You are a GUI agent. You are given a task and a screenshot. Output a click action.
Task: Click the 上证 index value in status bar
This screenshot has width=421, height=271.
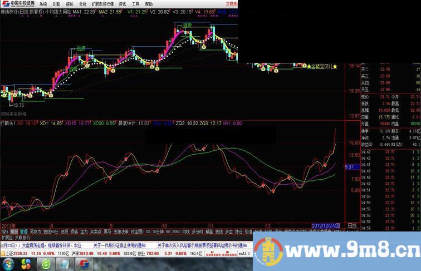coord(19,253)
